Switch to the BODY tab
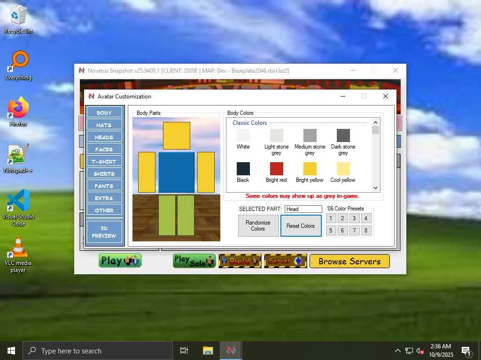 tap(104, 112)
